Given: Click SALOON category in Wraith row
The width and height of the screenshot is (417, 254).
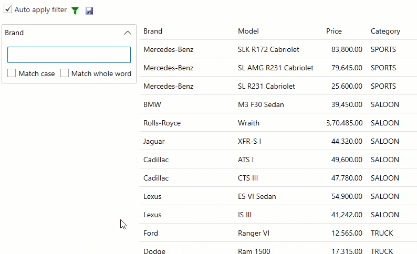Looking at the screenshot, I should click(385, 123).
